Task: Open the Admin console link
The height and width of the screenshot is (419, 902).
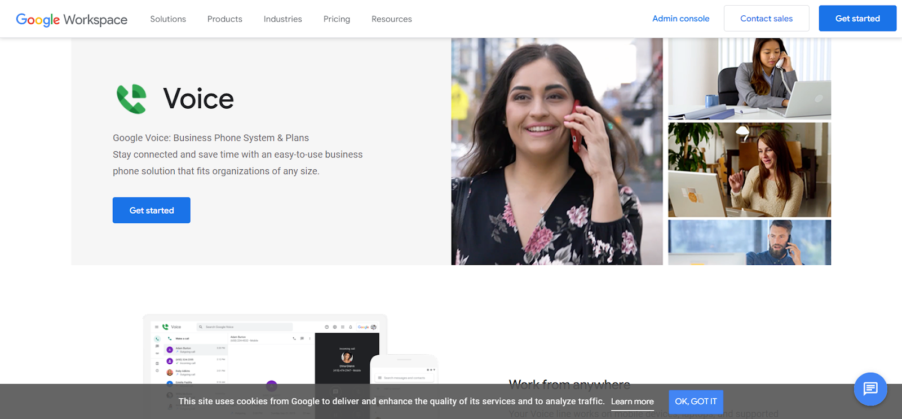Action: (x=681, y=19)
